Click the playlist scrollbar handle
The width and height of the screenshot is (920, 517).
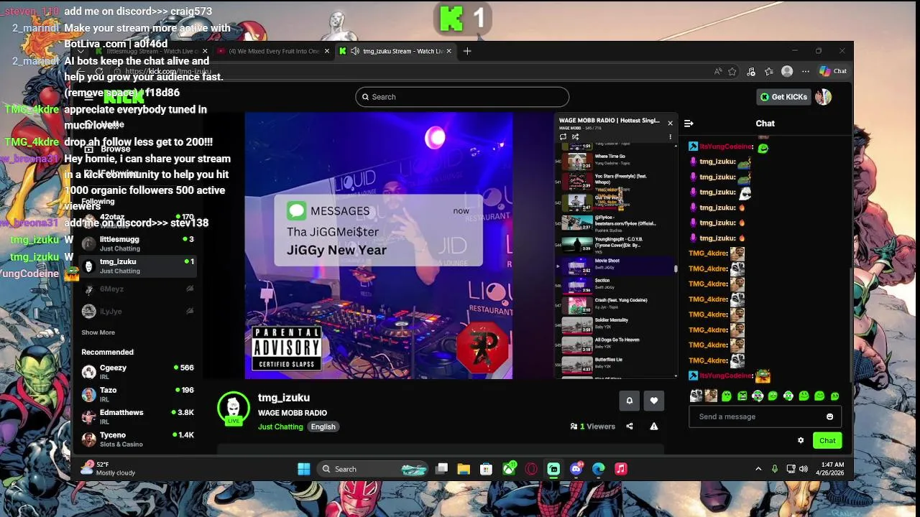pos(675,269)
